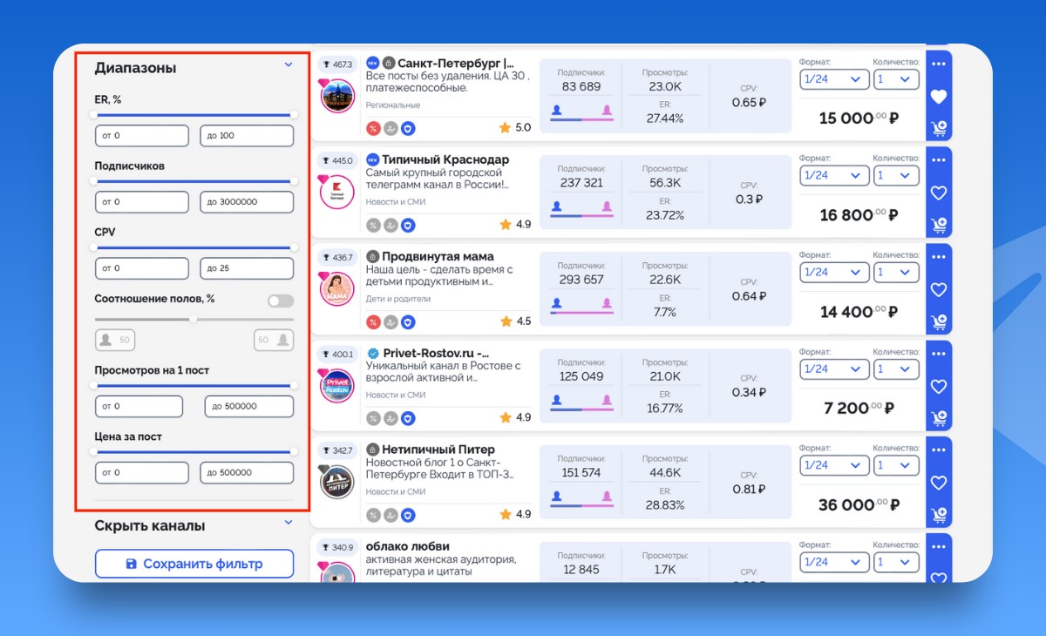Open Формат dropdown for Нетипичный Питер
Screen dimensions: 1046x636
click(834, 465)
